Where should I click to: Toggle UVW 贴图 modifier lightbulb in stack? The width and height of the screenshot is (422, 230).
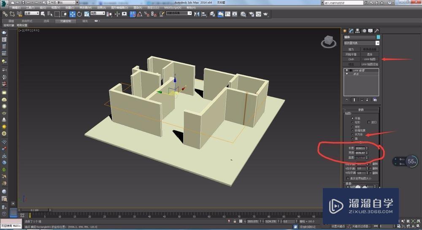347,70
